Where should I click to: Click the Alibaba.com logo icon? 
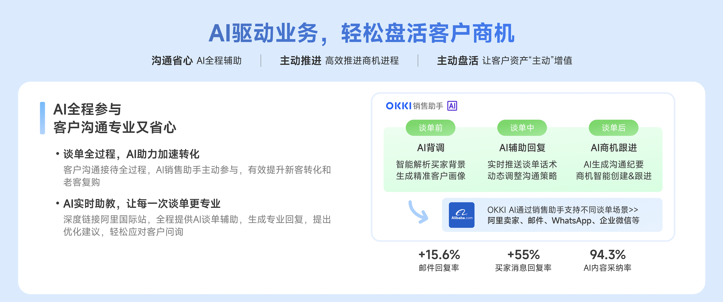pos(461,215)
